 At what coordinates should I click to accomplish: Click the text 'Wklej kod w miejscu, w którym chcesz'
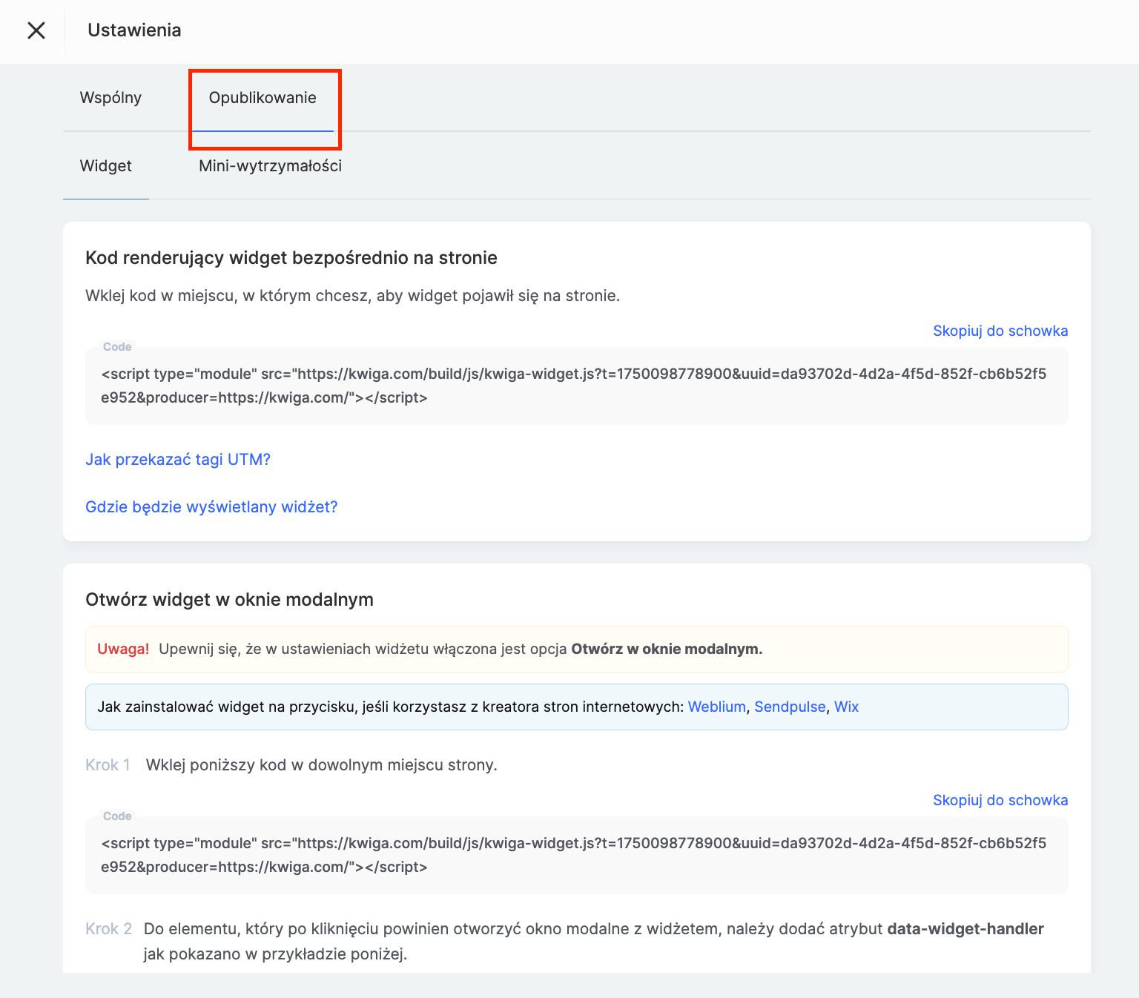228,296
